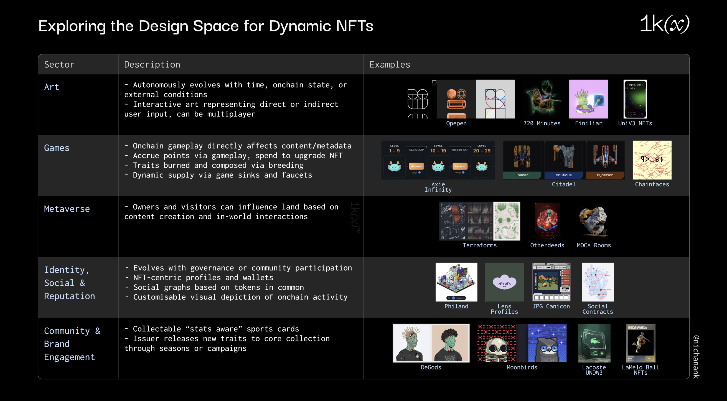Click the Finiliar pink creature thumbnail
This screenshot has width=727, height=401.
click(588, 99)
